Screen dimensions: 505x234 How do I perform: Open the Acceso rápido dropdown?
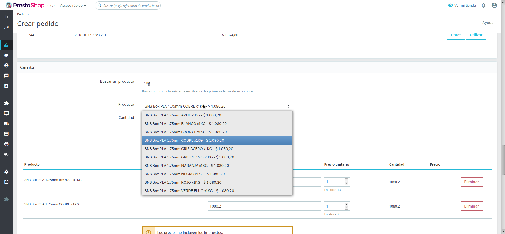point(73,6)
